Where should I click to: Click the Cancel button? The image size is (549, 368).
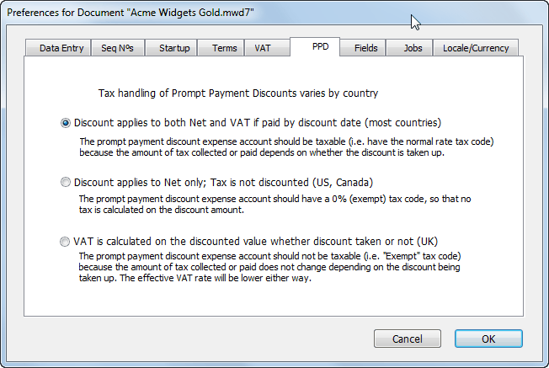click(408, 339)
